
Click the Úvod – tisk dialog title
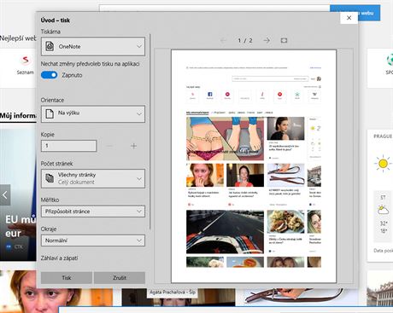coord(56,20)
